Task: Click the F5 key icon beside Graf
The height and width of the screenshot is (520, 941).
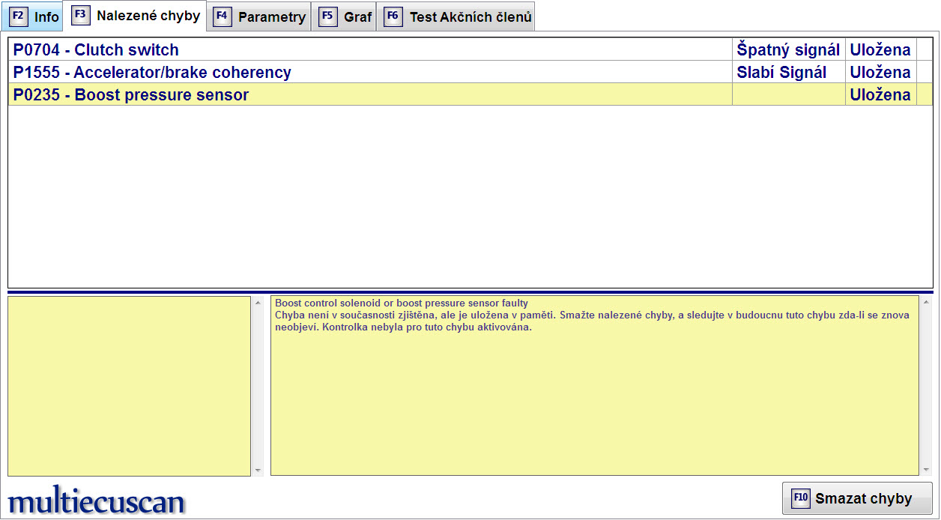Action: pyautogui.click(x=327, y=16)
